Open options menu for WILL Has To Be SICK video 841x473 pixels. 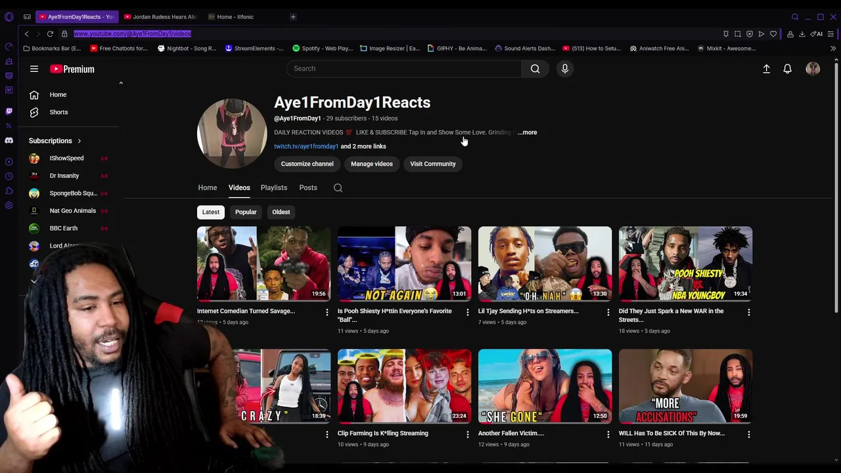(x=748, y=434)
